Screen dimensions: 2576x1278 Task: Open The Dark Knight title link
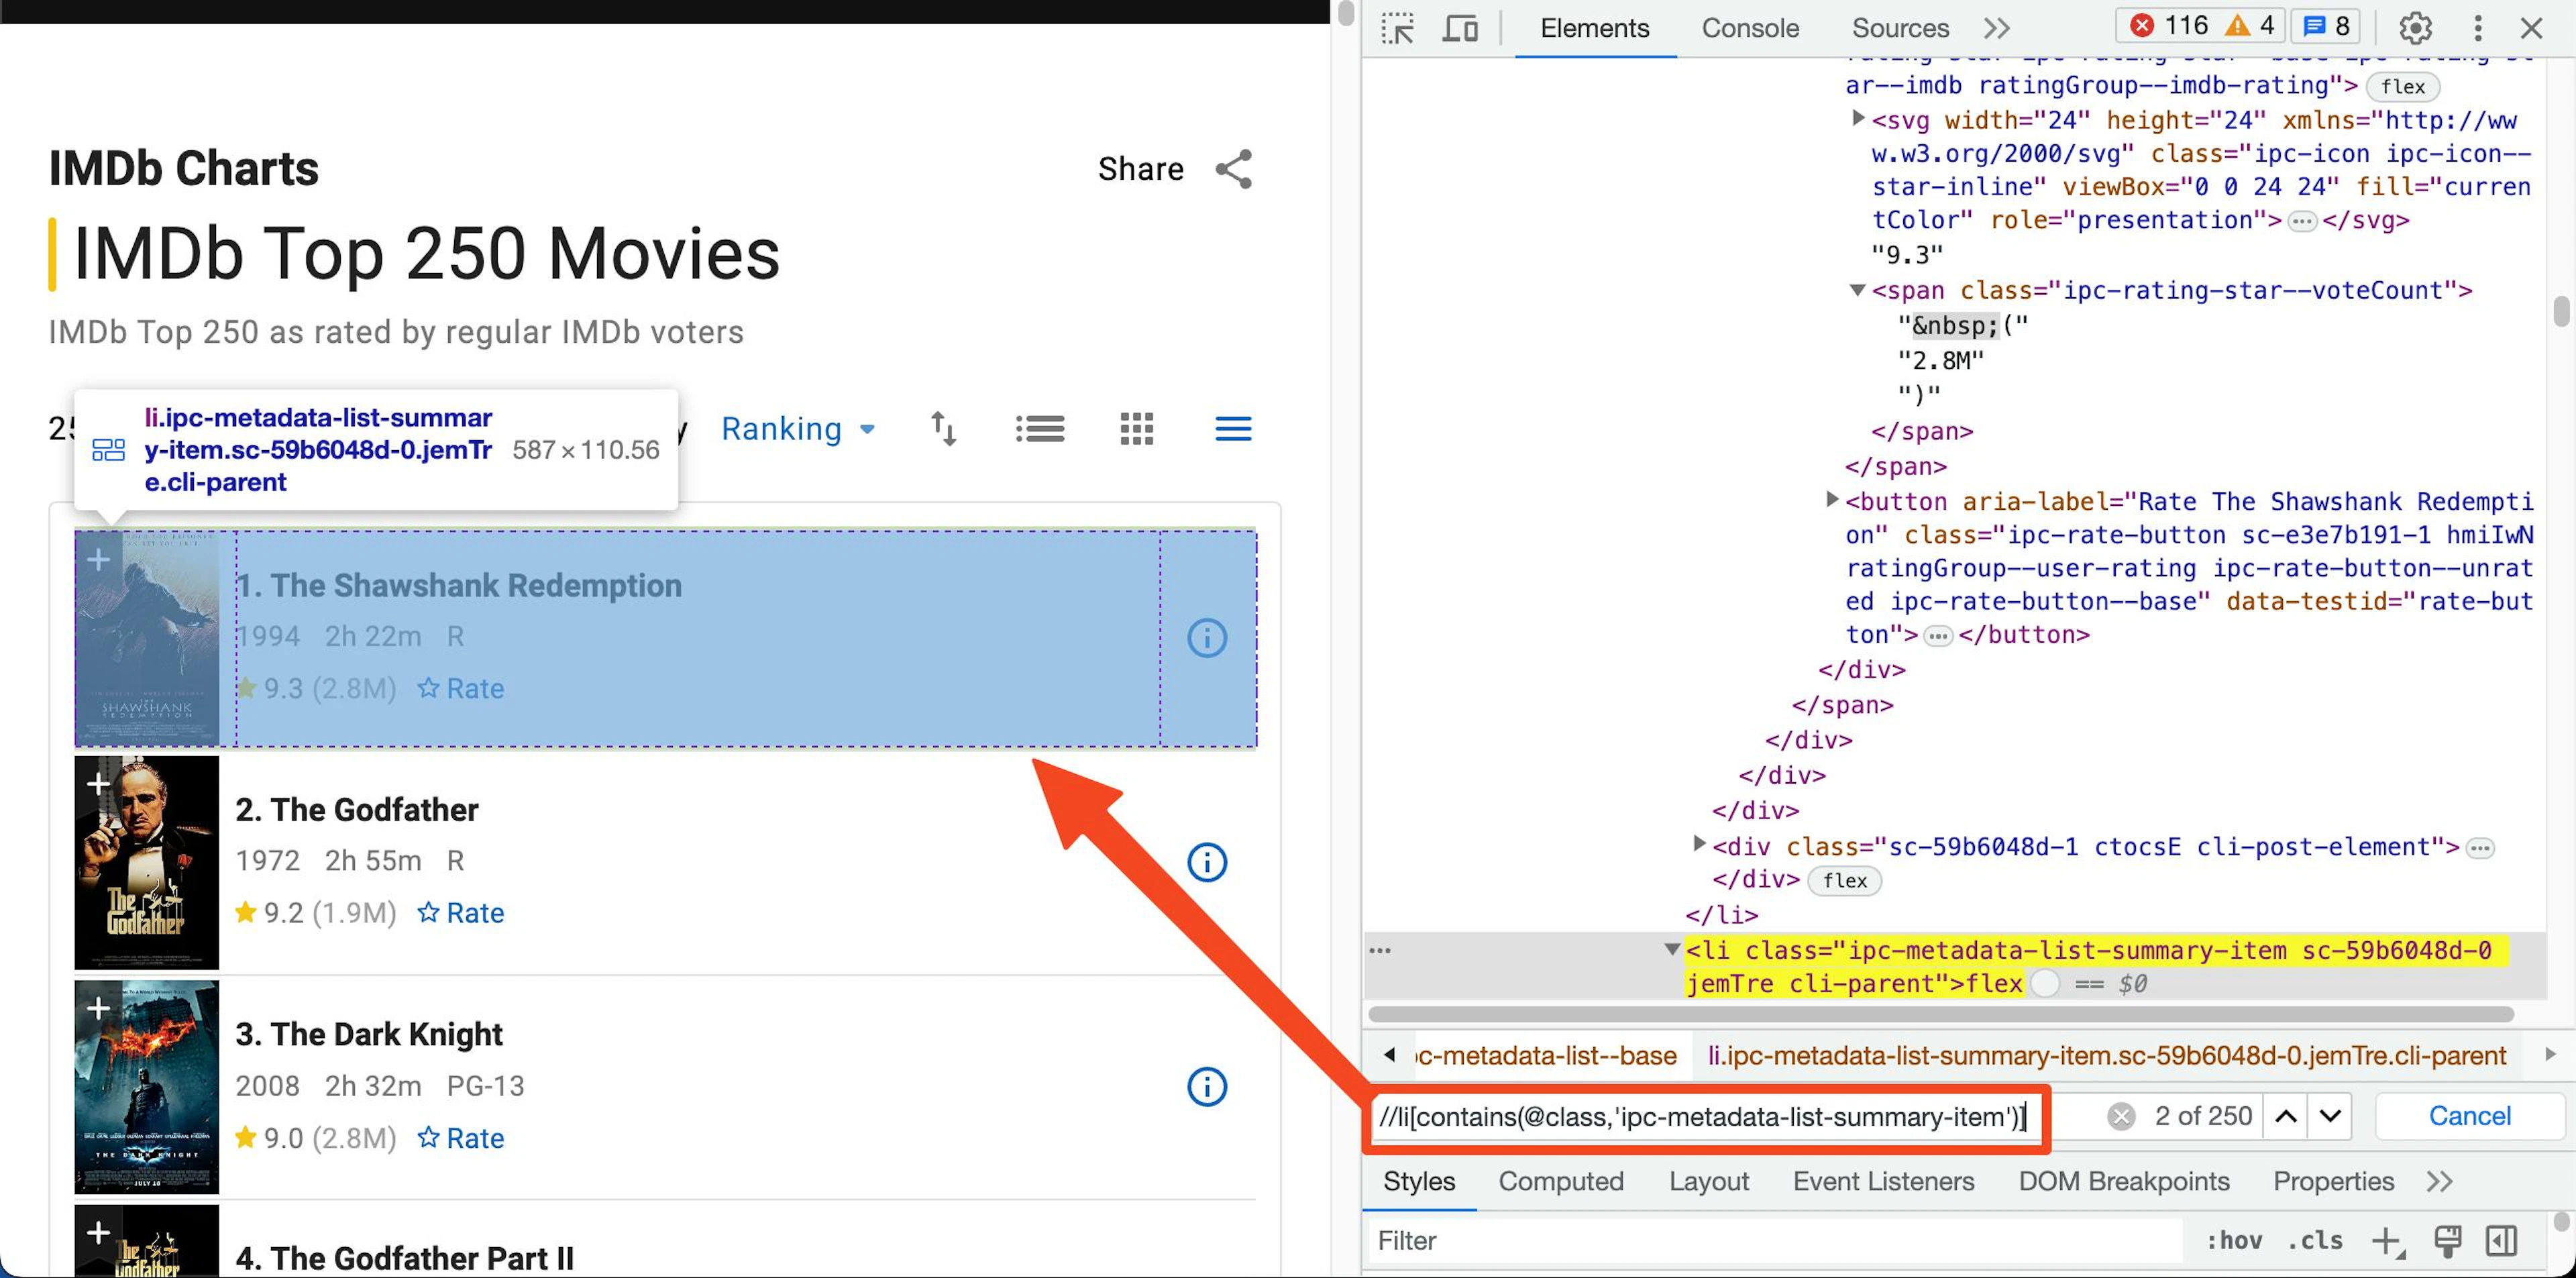point(369,1034)
